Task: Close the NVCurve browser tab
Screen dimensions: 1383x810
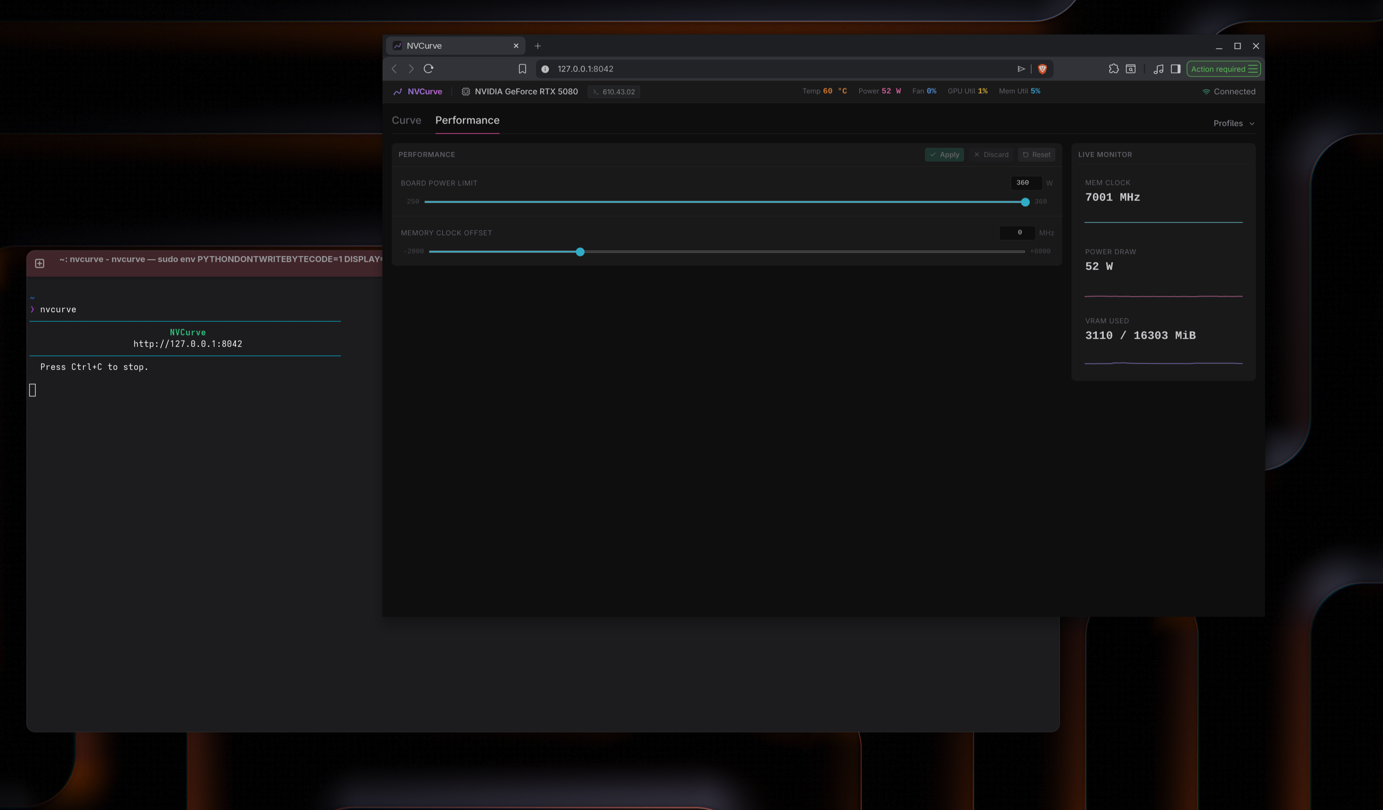Action: pos(516,46)
